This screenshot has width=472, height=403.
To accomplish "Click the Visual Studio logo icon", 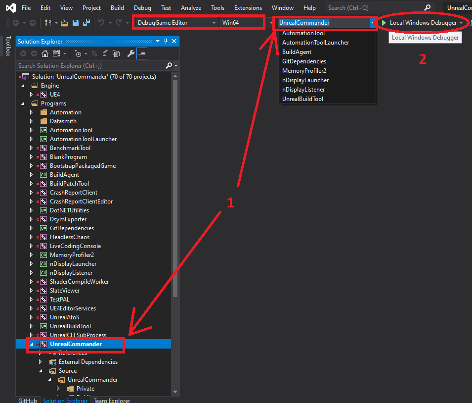I will pyautogui.click(x=11, y=8).
